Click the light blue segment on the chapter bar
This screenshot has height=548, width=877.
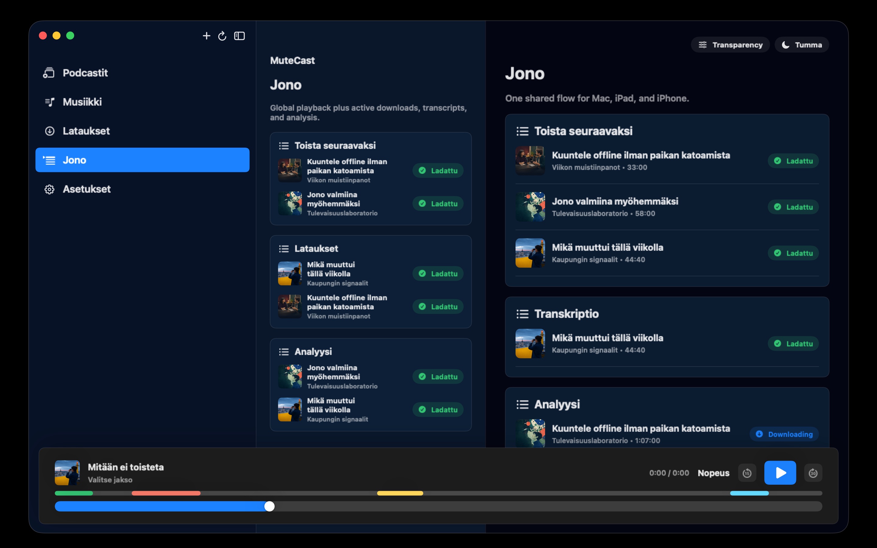[x=749, y=493]
